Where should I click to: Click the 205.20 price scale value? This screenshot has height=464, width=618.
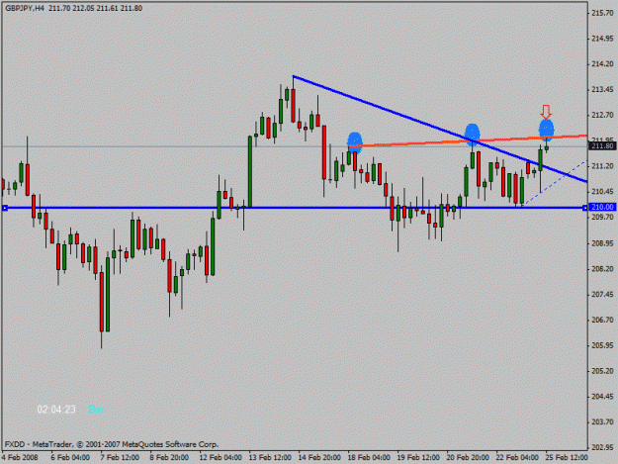click(x=602, y=371)
